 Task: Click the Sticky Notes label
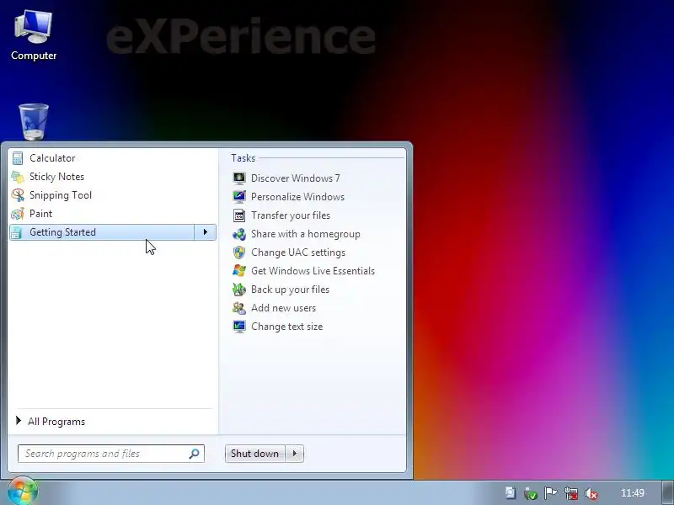coord(56,177)
